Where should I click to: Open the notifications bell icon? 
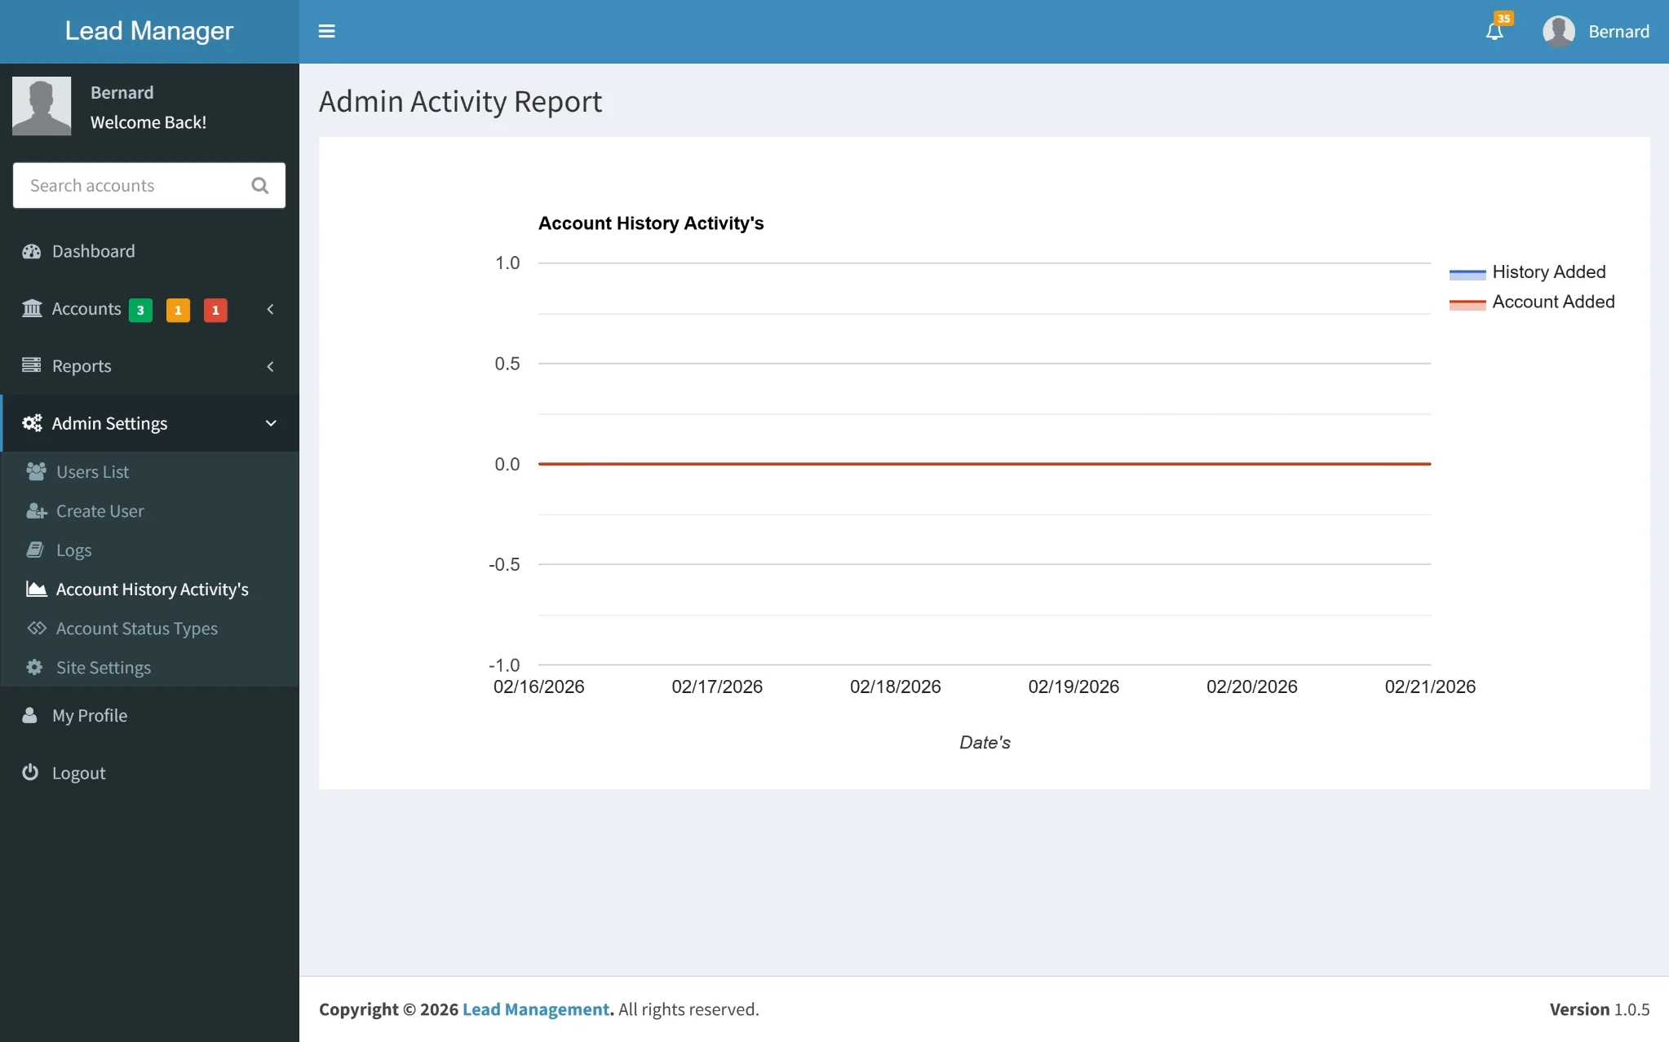1494,32
